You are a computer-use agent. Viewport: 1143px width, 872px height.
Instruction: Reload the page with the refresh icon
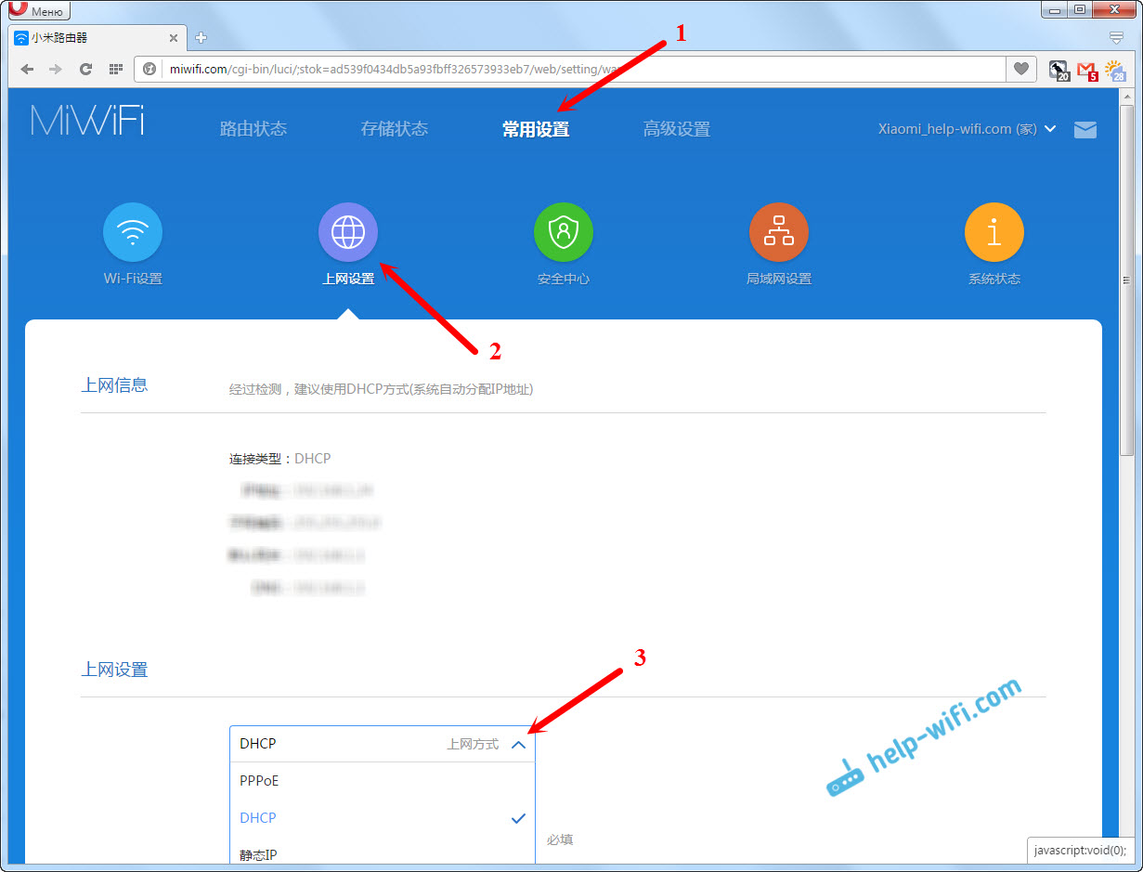click(84, 69)
